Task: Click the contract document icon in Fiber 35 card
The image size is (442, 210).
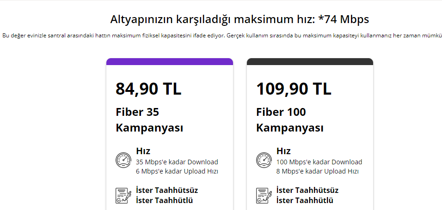Action: click(x=122, y=195)
